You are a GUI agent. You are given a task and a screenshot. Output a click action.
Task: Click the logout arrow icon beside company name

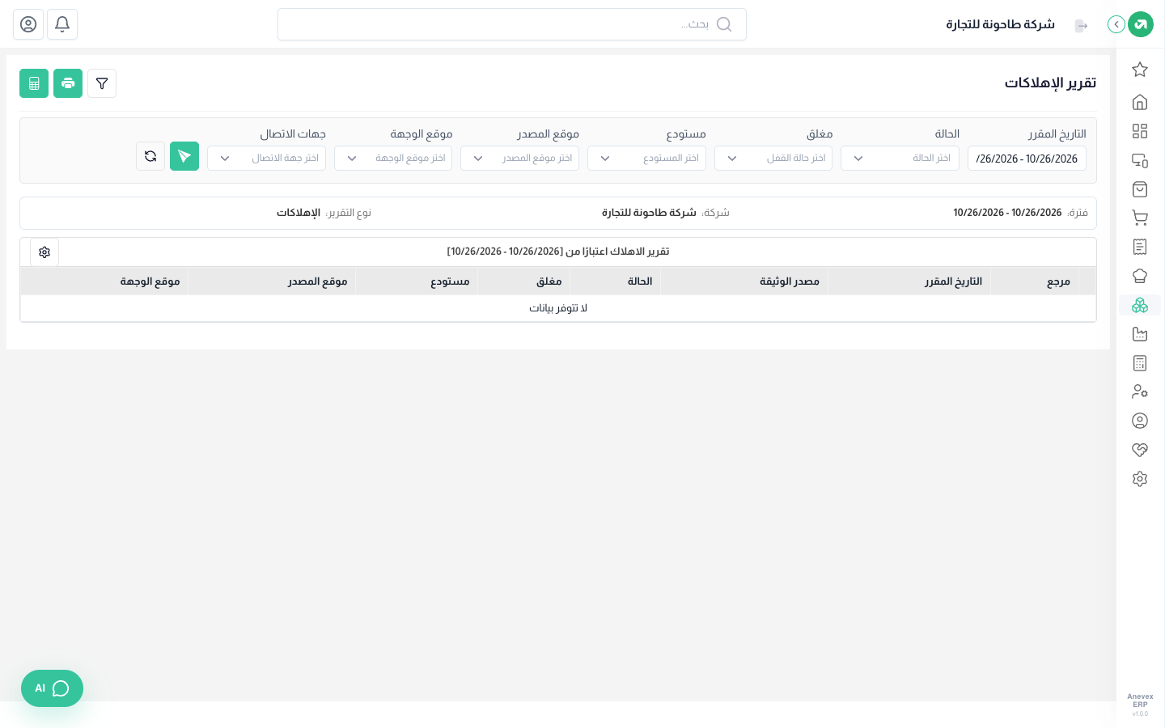coord(1081,26)
